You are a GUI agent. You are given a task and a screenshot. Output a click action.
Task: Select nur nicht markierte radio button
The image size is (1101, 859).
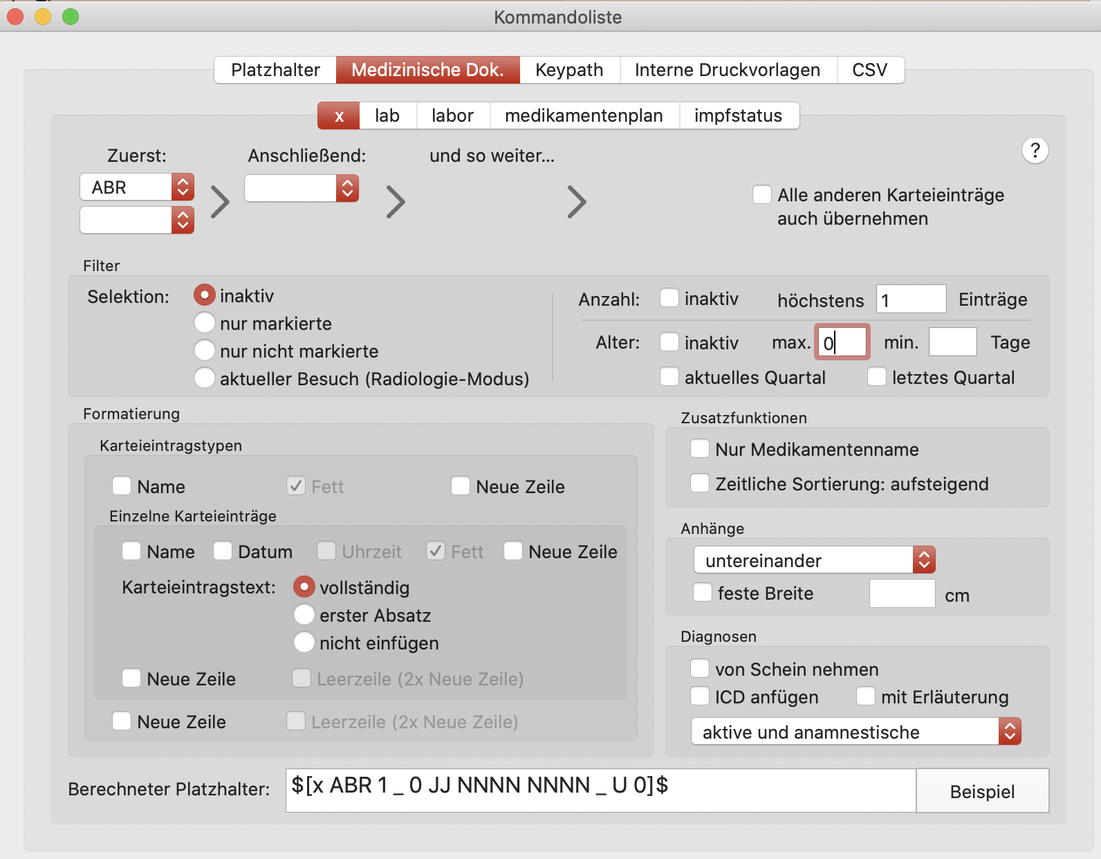(x=205, y=351)
